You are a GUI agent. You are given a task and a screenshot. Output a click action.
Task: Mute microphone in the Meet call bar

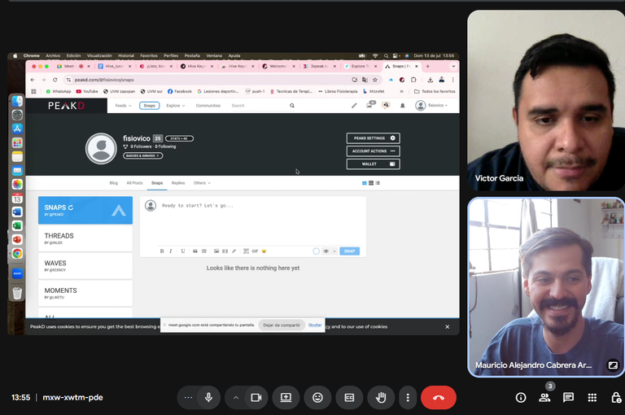coord(208,397)
